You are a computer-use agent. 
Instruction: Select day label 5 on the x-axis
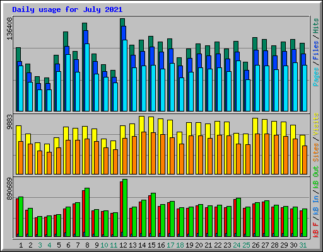point(59,245)
